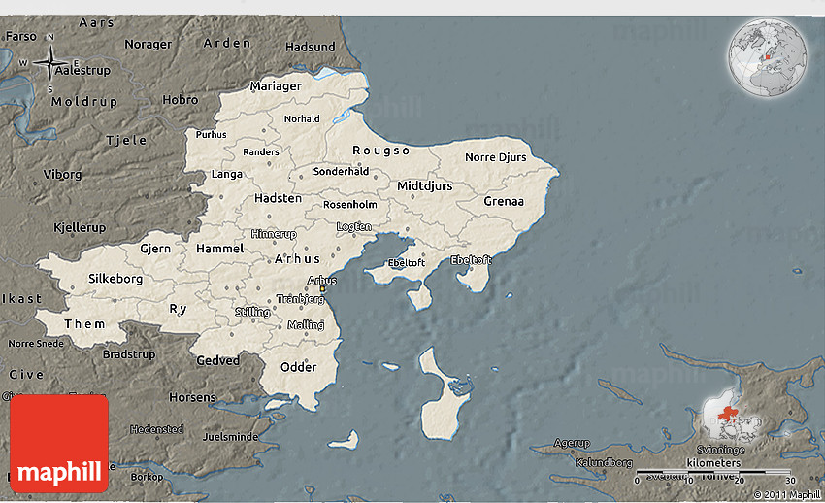Click the Norre Djurs label
825x503 pixels.
pyautogui.click(x=495, y=157)
